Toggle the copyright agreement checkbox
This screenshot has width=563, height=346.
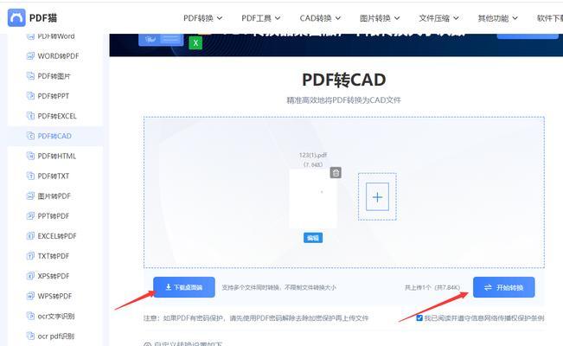(419, 318)
